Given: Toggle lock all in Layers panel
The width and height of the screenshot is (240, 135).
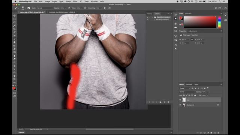Looking at the screenshot, I should click(x=195, y=95).
